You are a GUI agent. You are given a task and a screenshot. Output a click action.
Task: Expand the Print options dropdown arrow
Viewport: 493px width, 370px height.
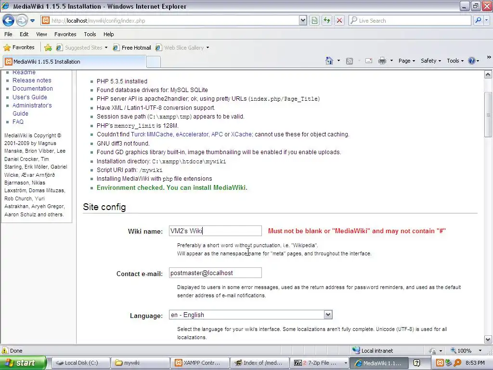[x=391, y=61]
